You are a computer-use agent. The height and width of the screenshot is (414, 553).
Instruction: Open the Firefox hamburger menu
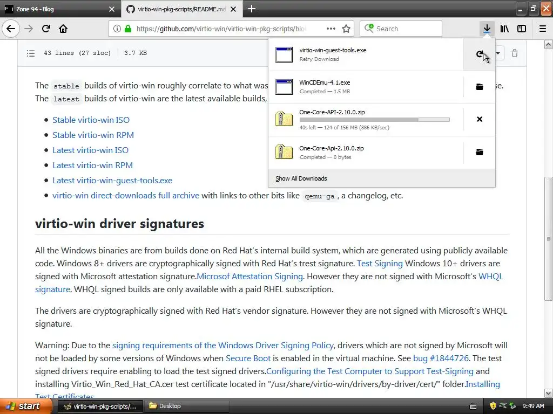pyautogui.click(x=543, y=29)
